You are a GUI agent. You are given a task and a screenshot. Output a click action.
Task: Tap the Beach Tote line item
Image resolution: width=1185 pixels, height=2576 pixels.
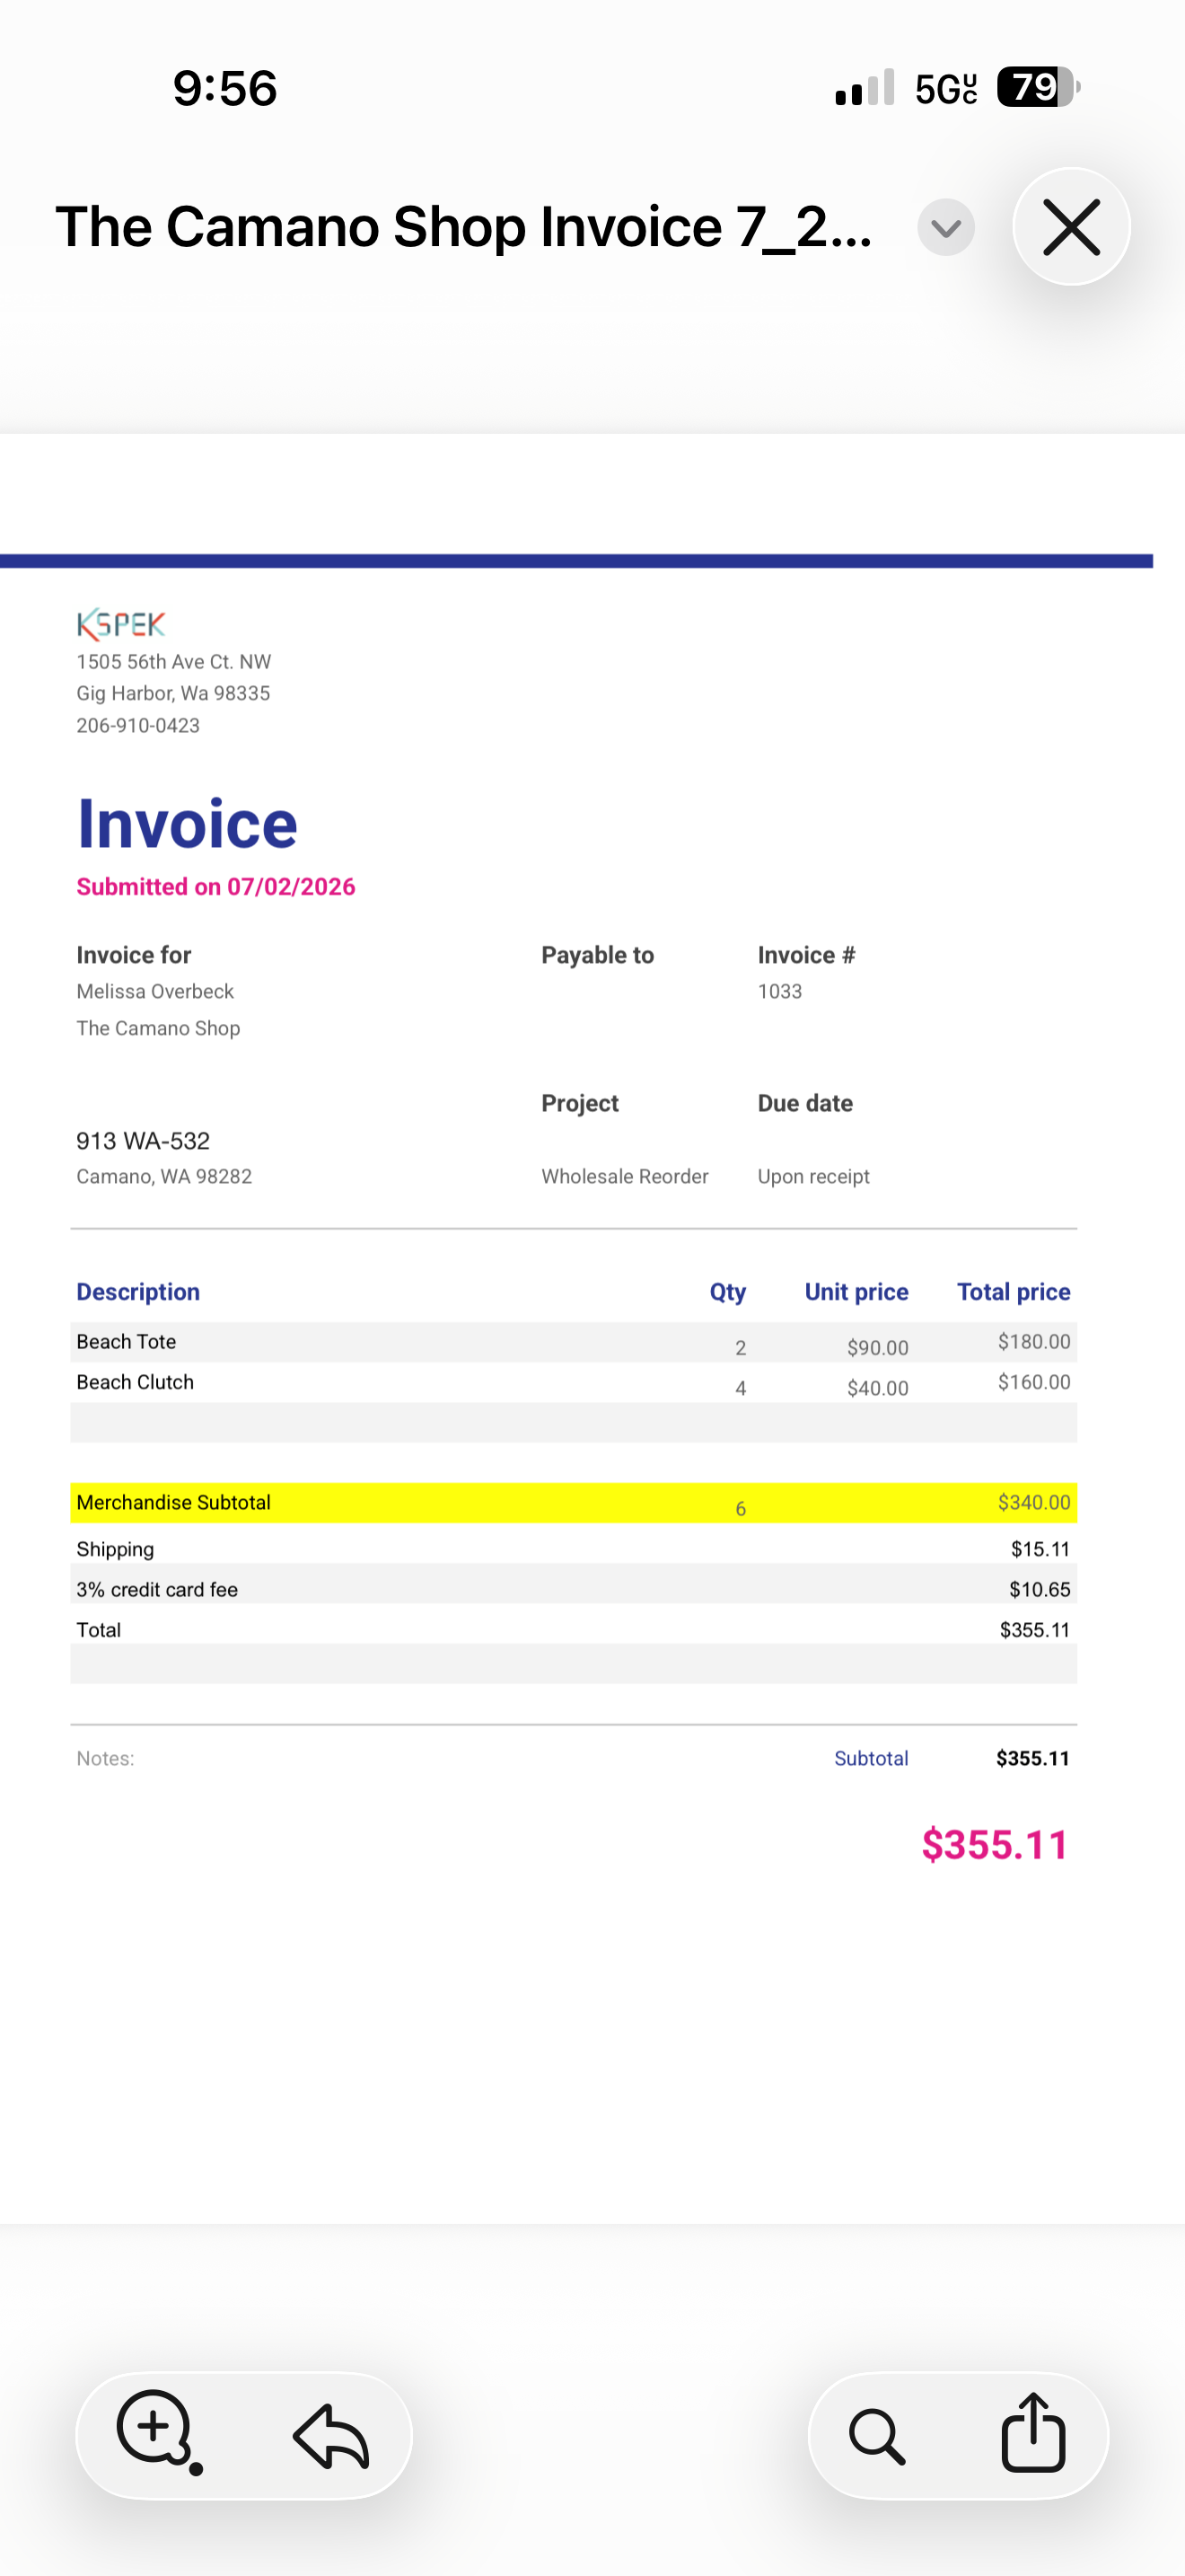574,1342
